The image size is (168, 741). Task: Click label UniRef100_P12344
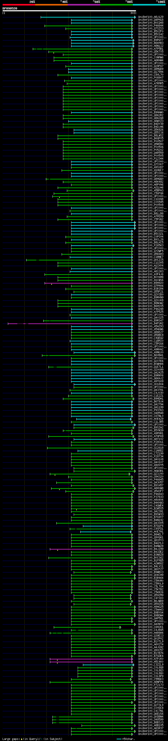[x=151, y=159]
